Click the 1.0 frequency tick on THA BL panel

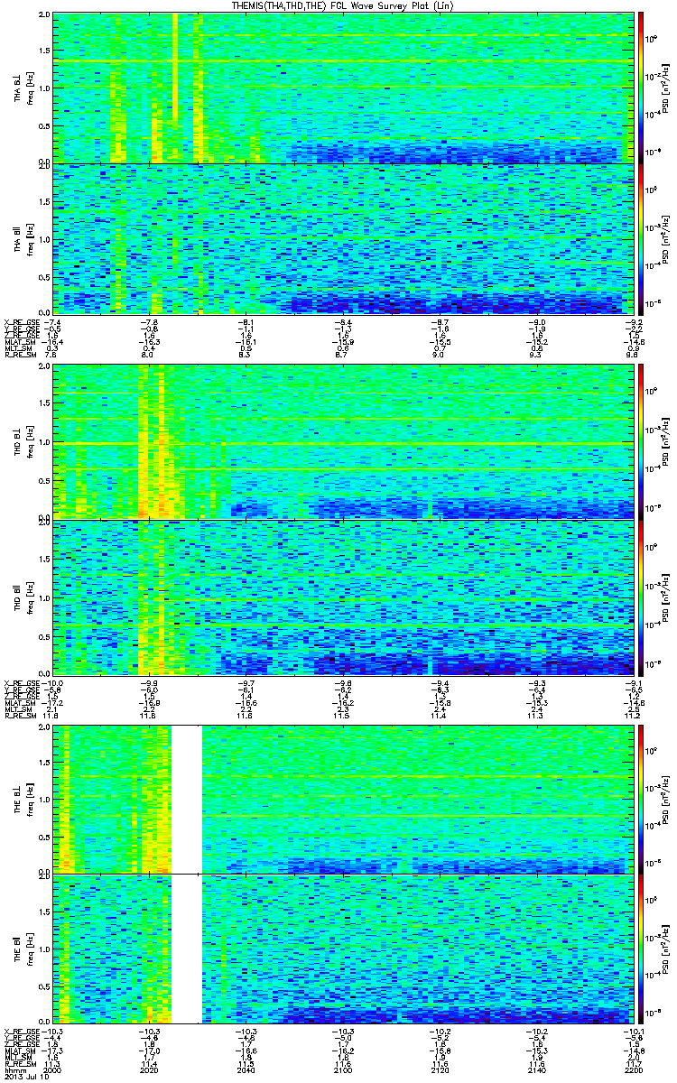[45, 88]
